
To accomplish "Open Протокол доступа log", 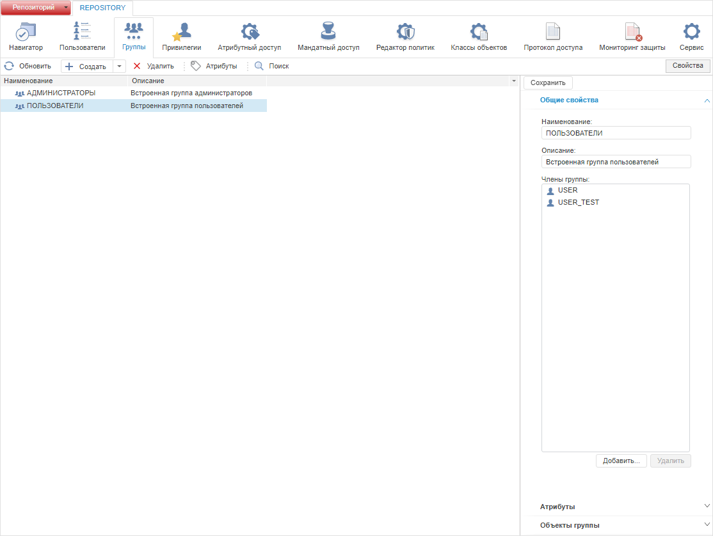I will click(553, 37).
